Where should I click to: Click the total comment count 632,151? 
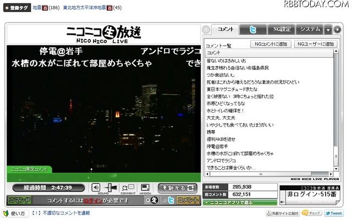241,194
